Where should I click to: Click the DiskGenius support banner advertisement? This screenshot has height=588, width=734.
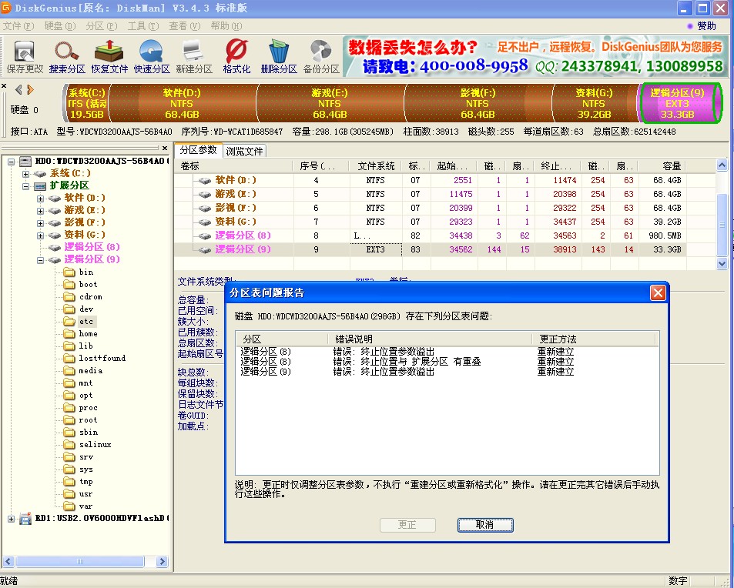535,57
